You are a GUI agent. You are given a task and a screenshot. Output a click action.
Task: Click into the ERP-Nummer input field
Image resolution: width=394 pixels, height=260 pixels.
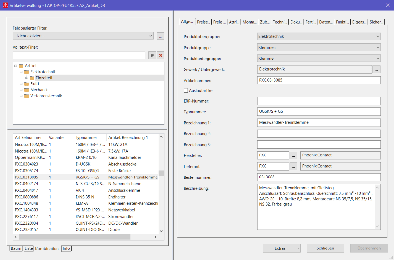pos(318,101)
